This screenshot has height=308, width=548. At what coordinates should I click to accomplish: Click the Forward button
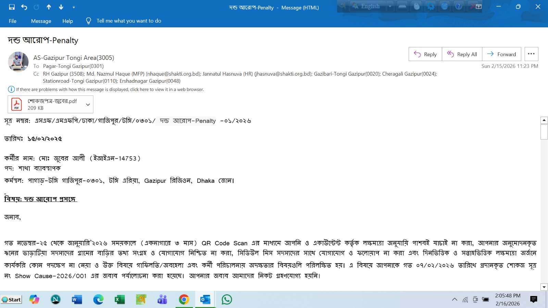501,54
